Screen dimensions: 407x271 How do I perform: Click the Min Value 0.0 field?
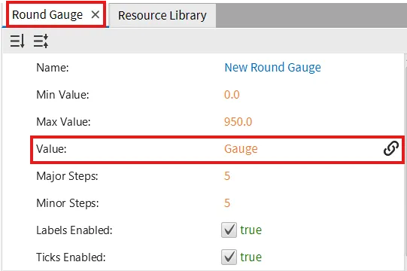[x=232, y=95]
